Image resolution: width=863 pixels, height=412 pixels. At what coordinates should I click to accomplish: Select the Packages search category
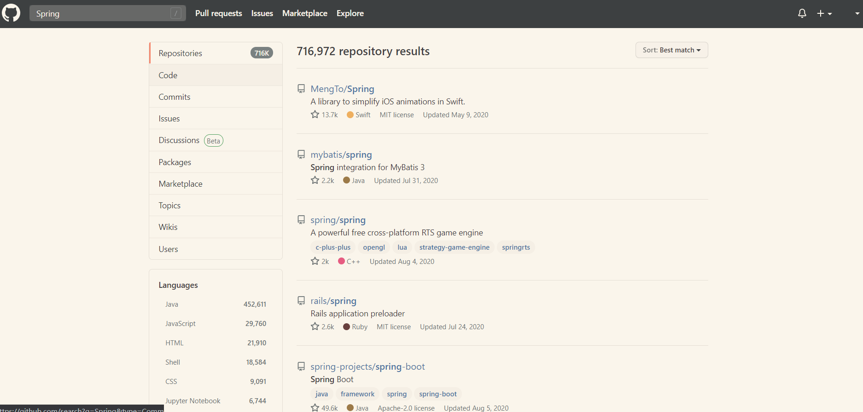coord(216,162)
